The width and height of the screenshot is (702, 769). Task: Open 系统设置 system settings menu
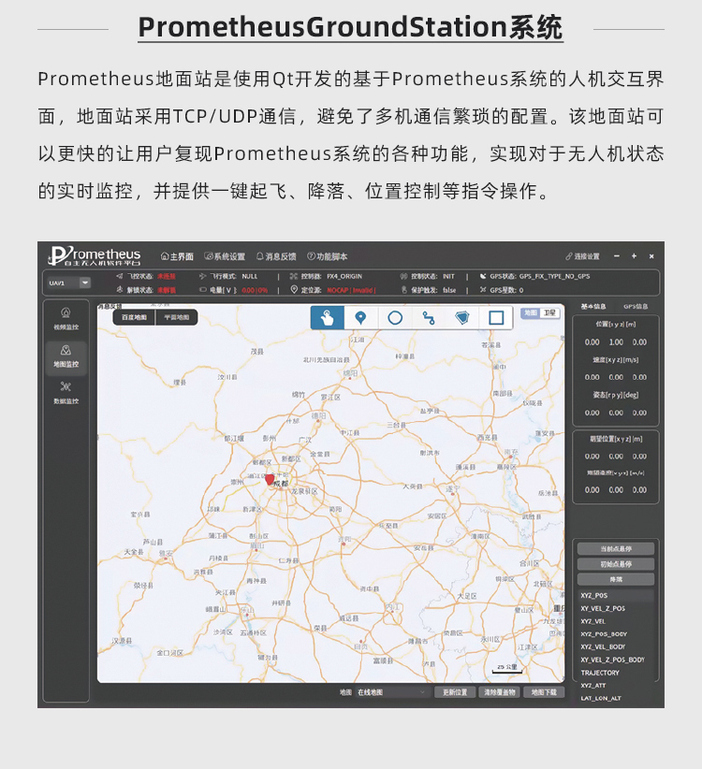click(225, 256)
